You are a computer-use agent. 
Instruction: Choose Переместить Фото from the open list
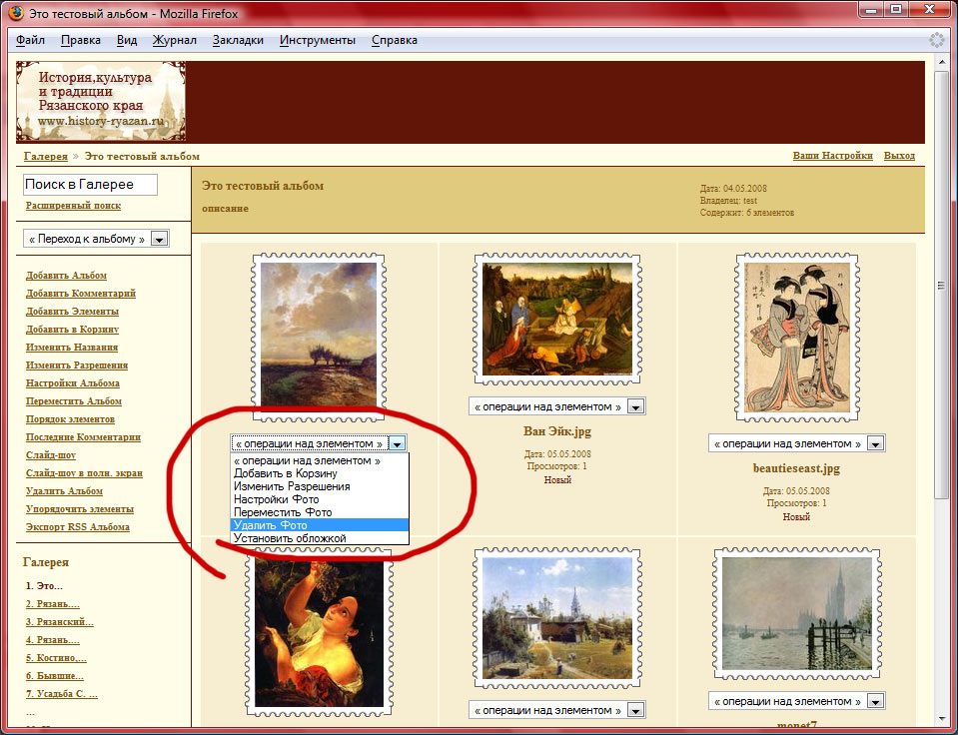320,512
